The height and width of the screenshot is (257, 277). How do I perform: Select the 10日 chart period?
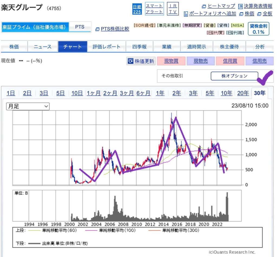point(77,93)
